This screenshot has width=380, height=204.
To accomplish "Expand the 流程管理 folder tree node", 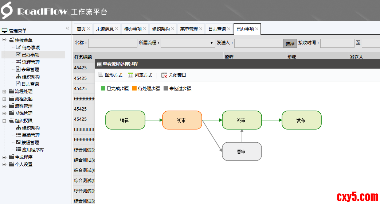I will tap(4, 106).
